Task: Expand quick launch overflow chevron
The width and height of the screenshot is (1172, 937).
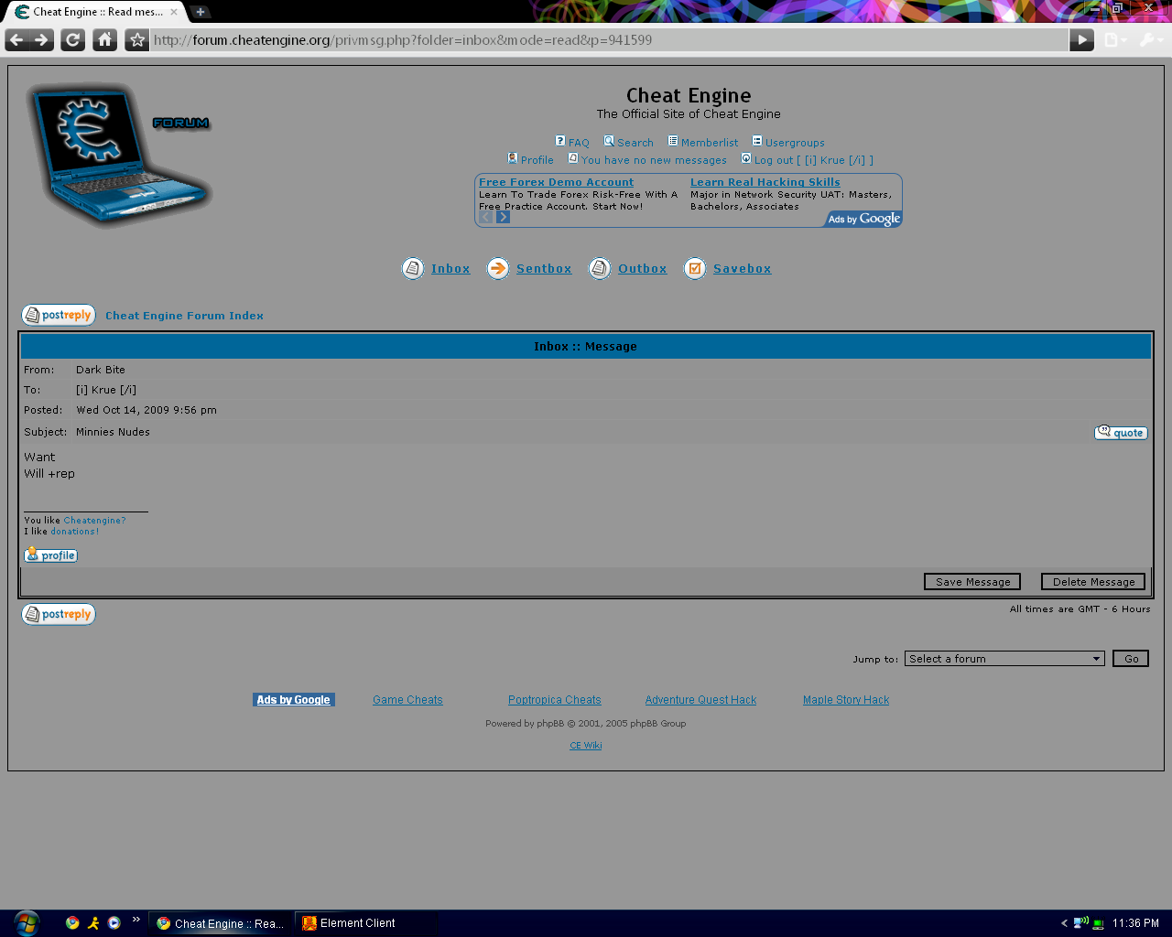Action: click(x=136, y=920)
